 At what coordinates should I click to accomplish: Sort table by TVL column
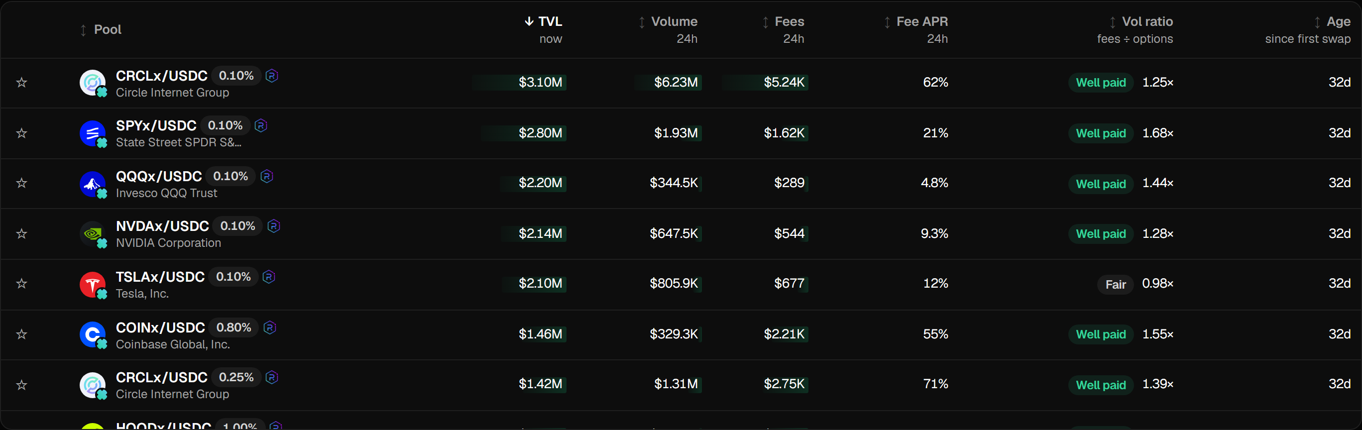(543, 22)
